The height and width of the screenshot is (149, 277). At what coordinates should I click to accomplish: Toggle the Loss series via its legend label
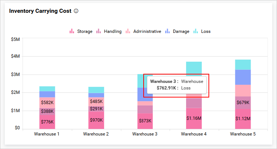coord(206,31)
